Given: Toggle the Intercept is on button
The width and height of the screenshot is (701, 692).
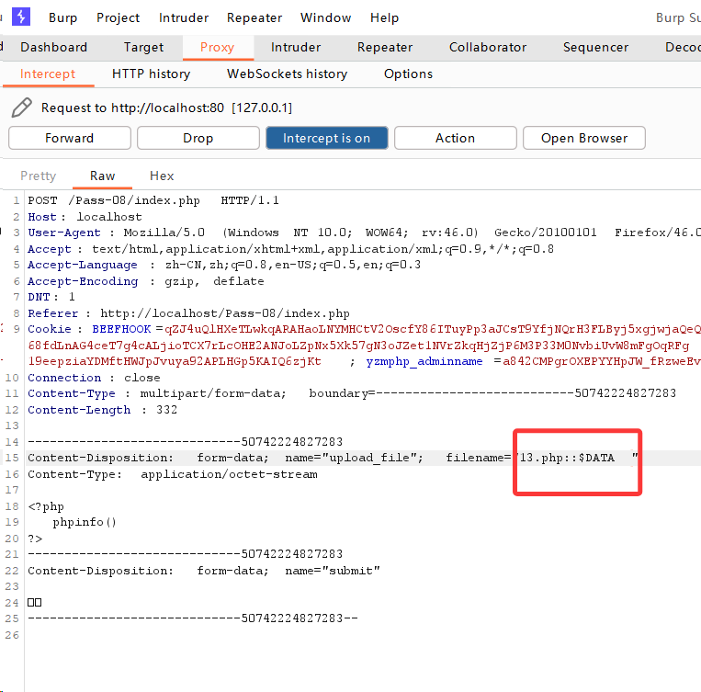Looking at the screenshot, I should point(327,138).
